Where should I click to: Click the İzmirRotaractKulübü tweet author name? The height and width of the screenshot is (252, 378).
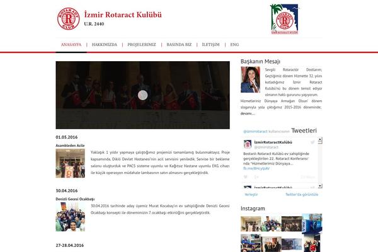point(273,142)
